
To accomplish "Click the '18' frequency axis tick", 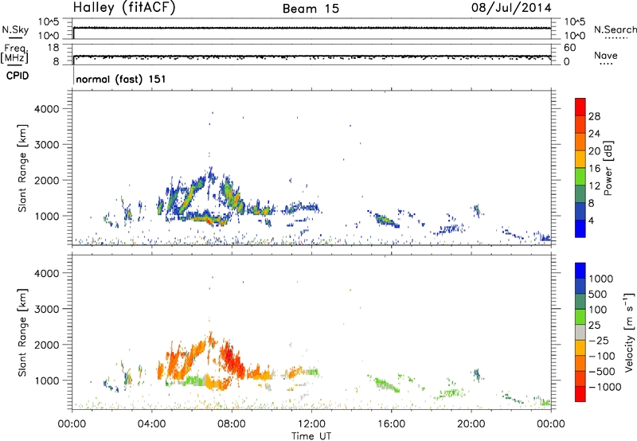I will 53,48.
